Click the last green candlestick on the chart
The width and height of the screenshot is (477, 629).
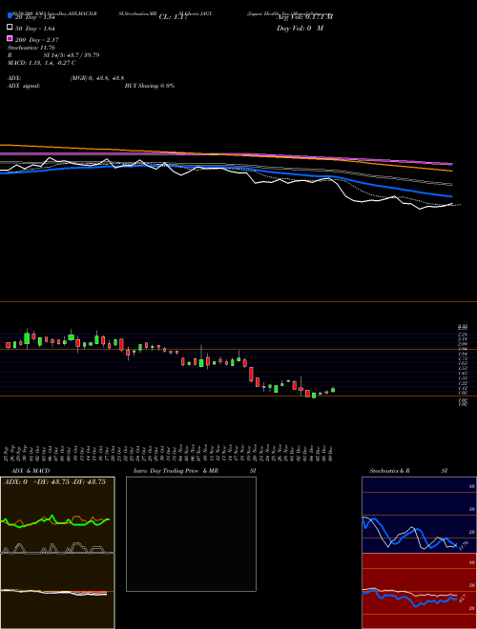click(333, 390)
